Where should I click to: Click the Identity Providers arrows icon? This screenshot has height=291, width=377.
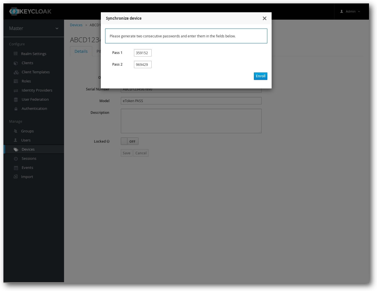pos(16,90)
